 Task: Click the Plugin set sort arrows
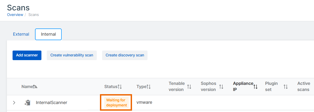click(286, 87)
